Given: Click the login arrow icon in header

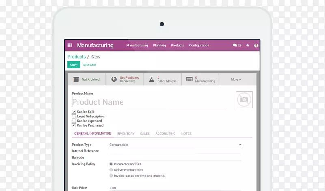Looking at the screenshot, I should (247, 46).
